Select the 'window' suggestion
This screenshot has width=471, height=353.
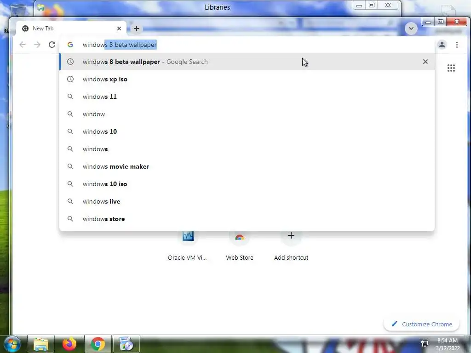point(247,114)
